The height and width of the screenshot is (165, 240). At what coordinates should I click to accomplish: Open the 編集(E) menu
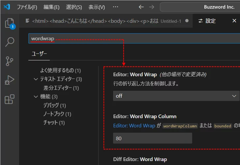pos(51,7)
